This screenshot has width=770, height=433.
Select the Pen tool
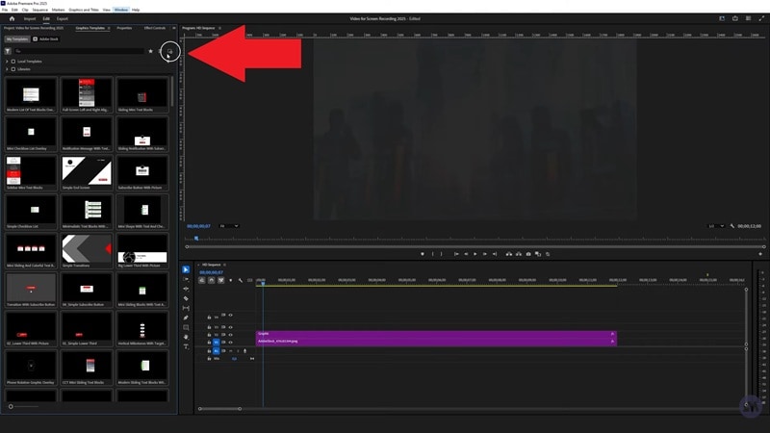tap(186, 318)
